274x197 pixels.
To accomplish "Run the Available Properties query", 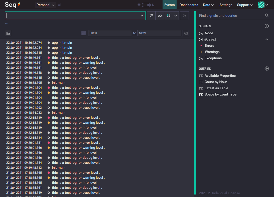I will pyautogui.click(x=220, y=76).
